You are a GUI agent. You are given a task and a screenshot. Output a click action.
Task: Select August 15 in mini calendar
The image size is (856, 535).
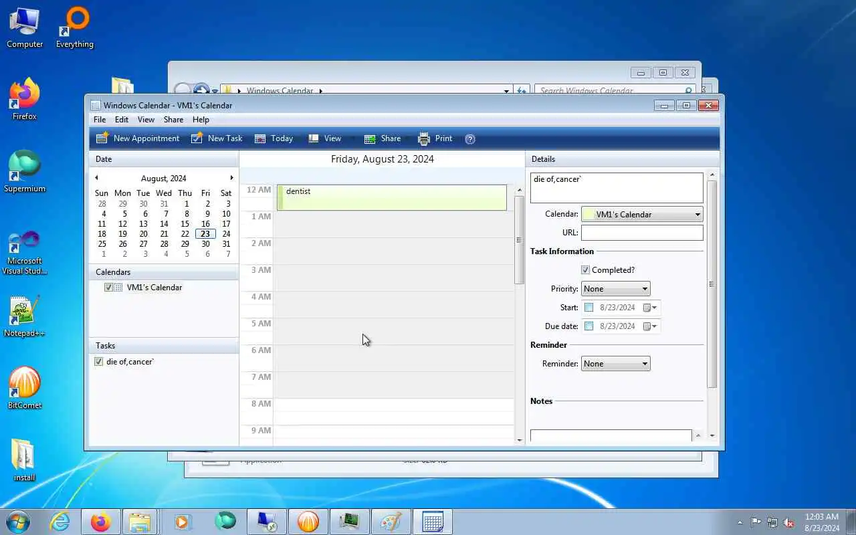coord(185,224)
